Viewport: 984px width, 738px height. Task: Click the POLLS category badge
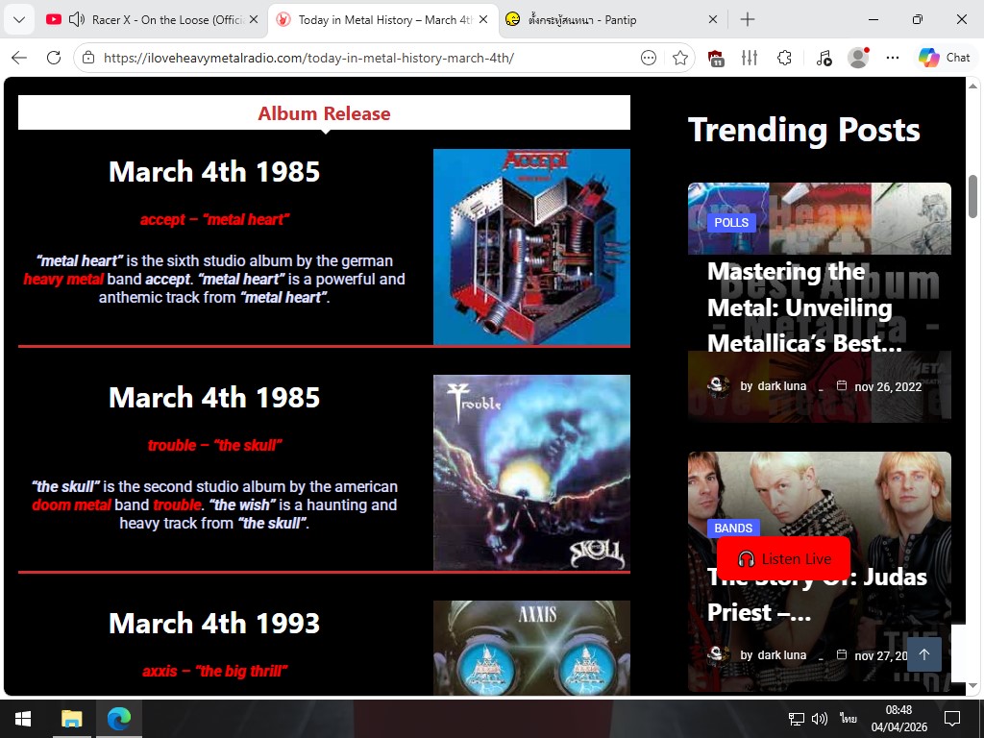(x=731, y=223)
